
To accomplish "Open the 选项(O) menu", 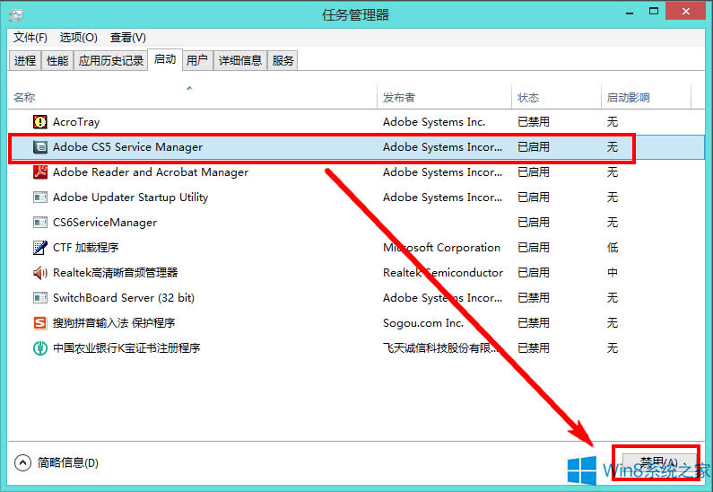I will pos(79,38).
